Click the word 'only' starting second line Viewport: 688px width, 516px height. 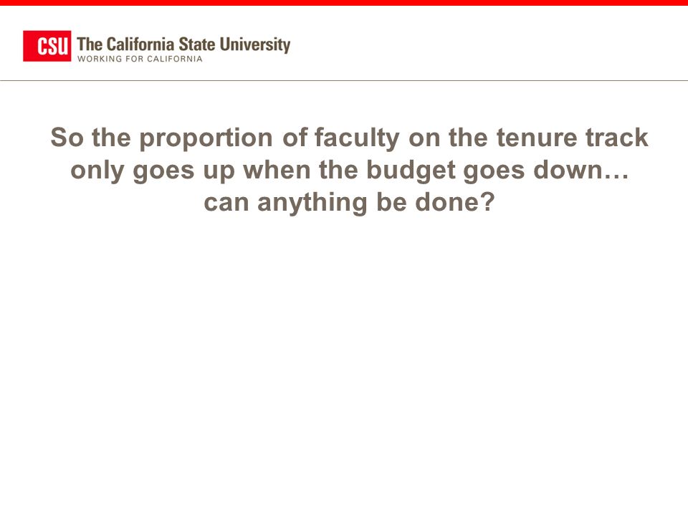(x=97, y=171)
